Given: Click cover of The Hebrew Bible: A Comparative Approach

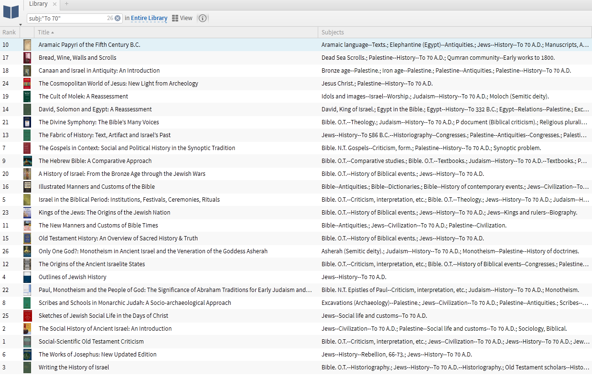Looking at the screenshot, I should coord(27,161).
